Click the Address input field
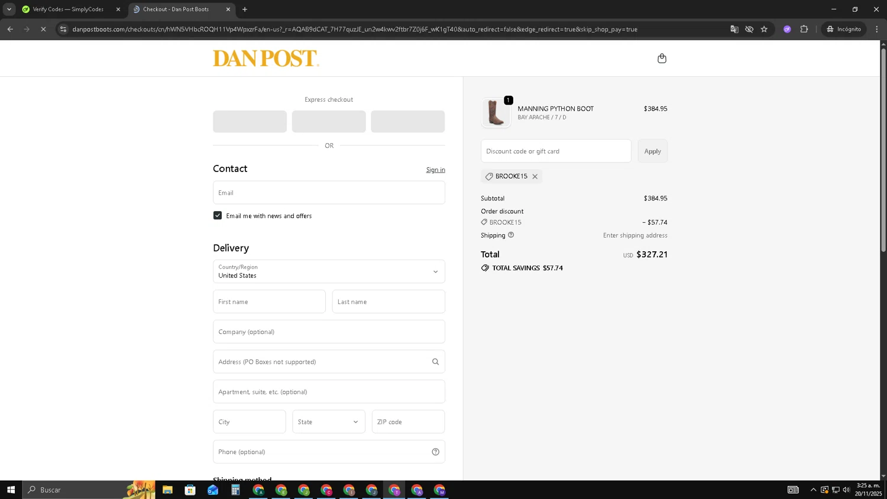The image size is (887, 499). 329,362
